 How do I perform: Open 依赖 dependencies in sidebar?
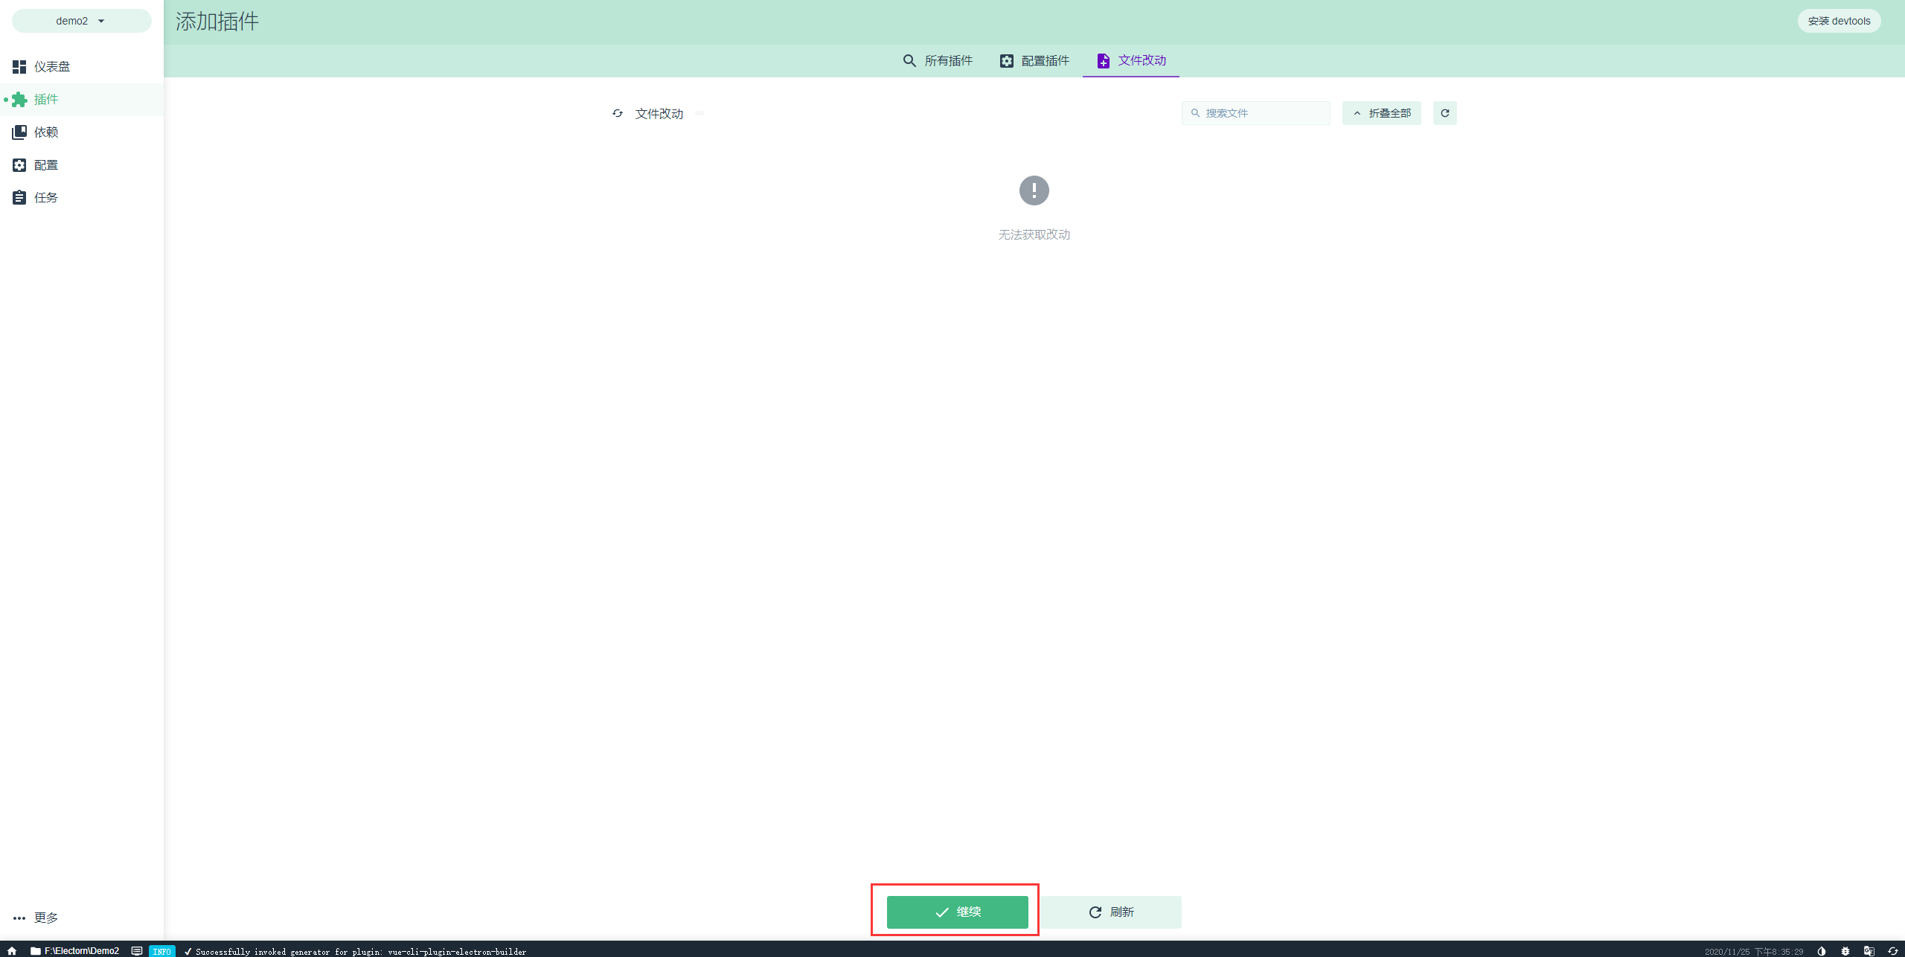pos(45,132)
